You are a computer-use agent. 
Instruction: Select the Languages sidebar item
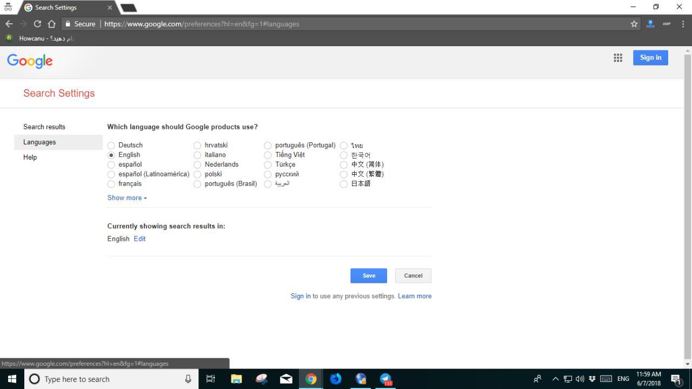tap(58, 142)
